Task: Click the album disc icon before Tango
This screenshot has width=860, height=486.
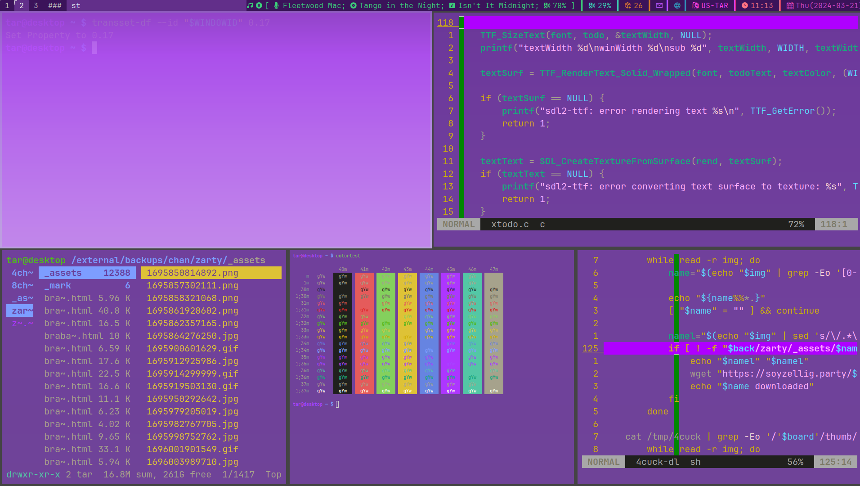Action: pyautogui.click(x=353, y=5)
